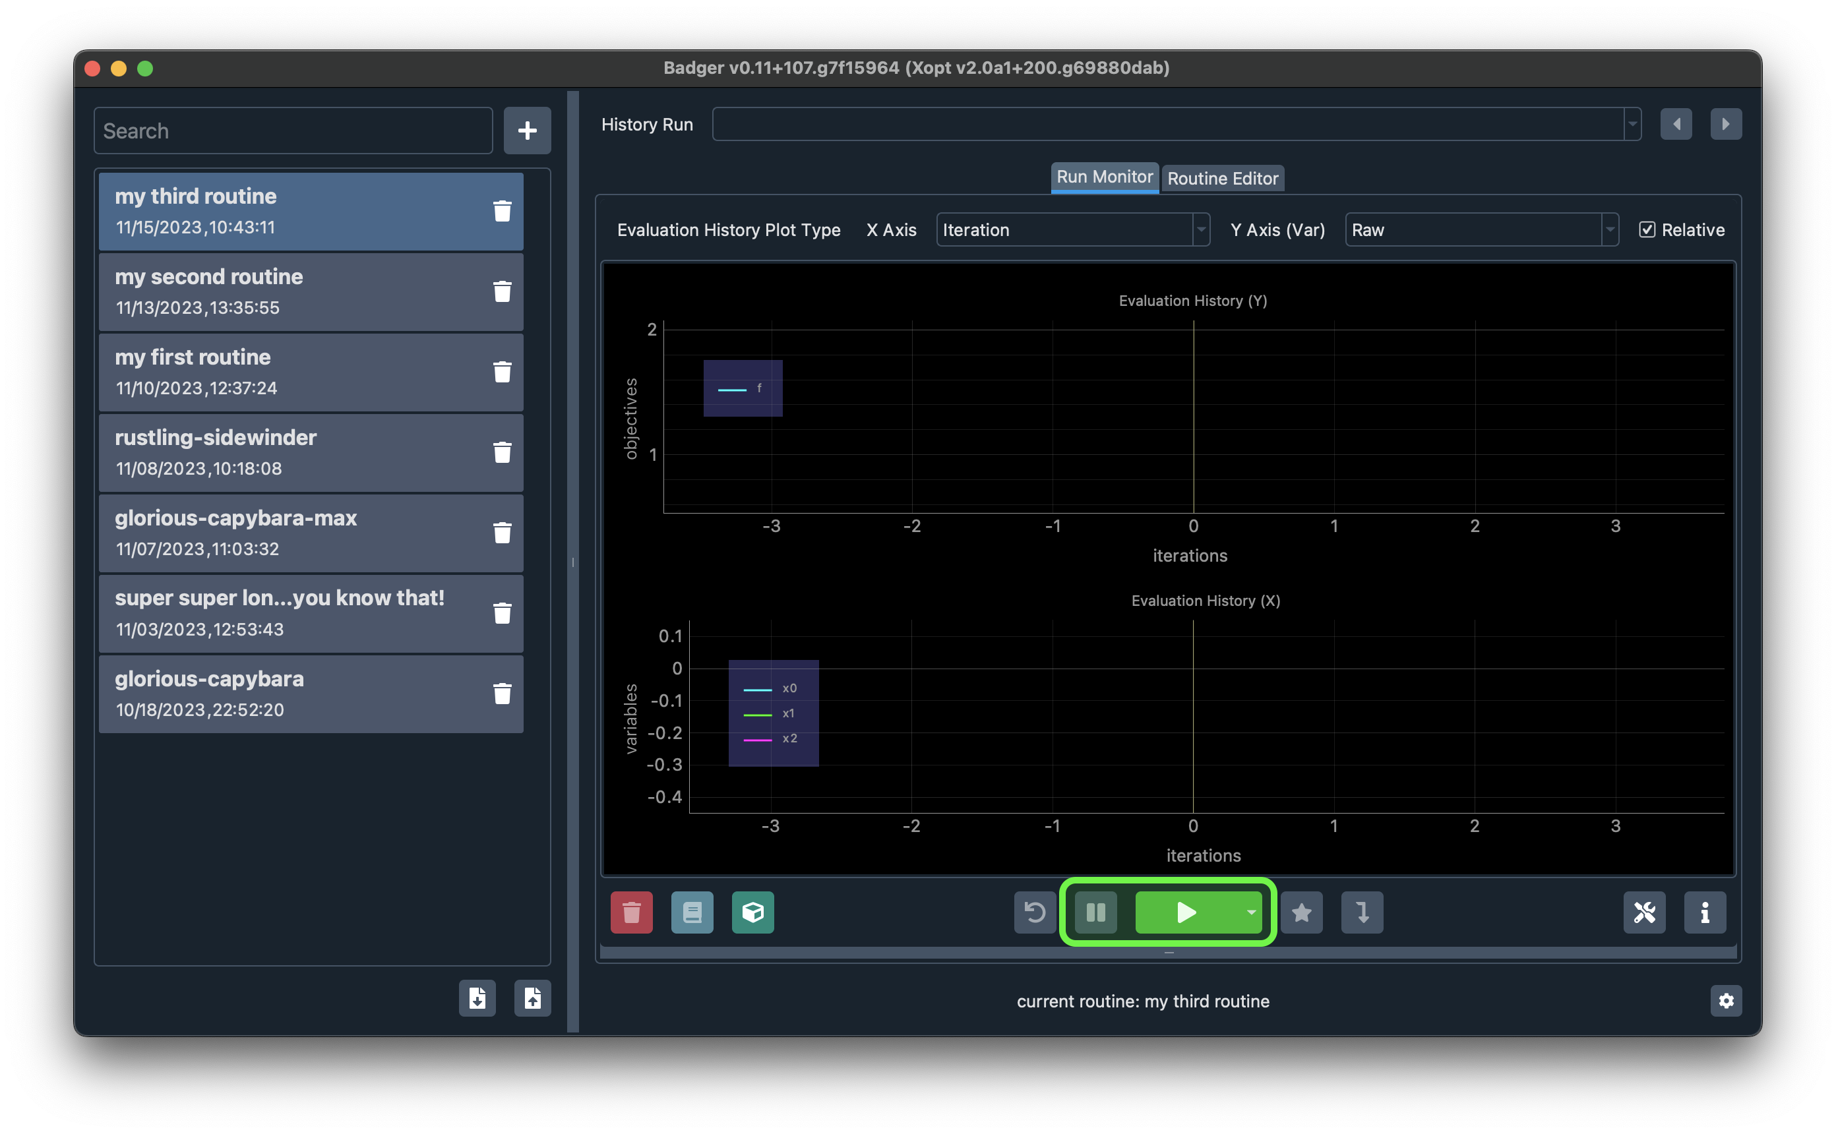Switch to the Routine Editor tab
This screenshot has height=1134, width=1836.
[1223, 179]
